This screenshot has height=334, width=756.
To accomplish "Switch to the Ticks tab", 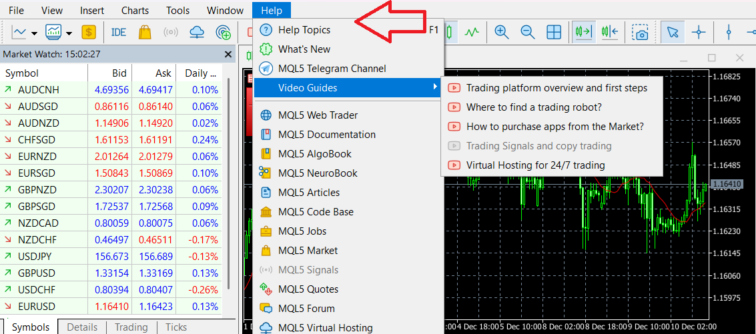I will point(176,327).
